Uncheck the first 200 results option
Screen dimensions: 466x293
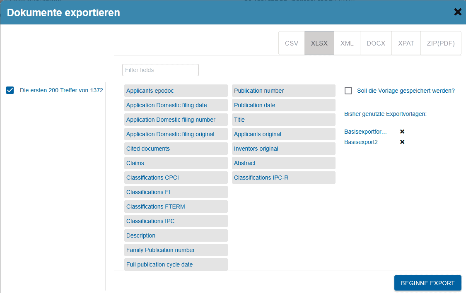coord(10,90)
